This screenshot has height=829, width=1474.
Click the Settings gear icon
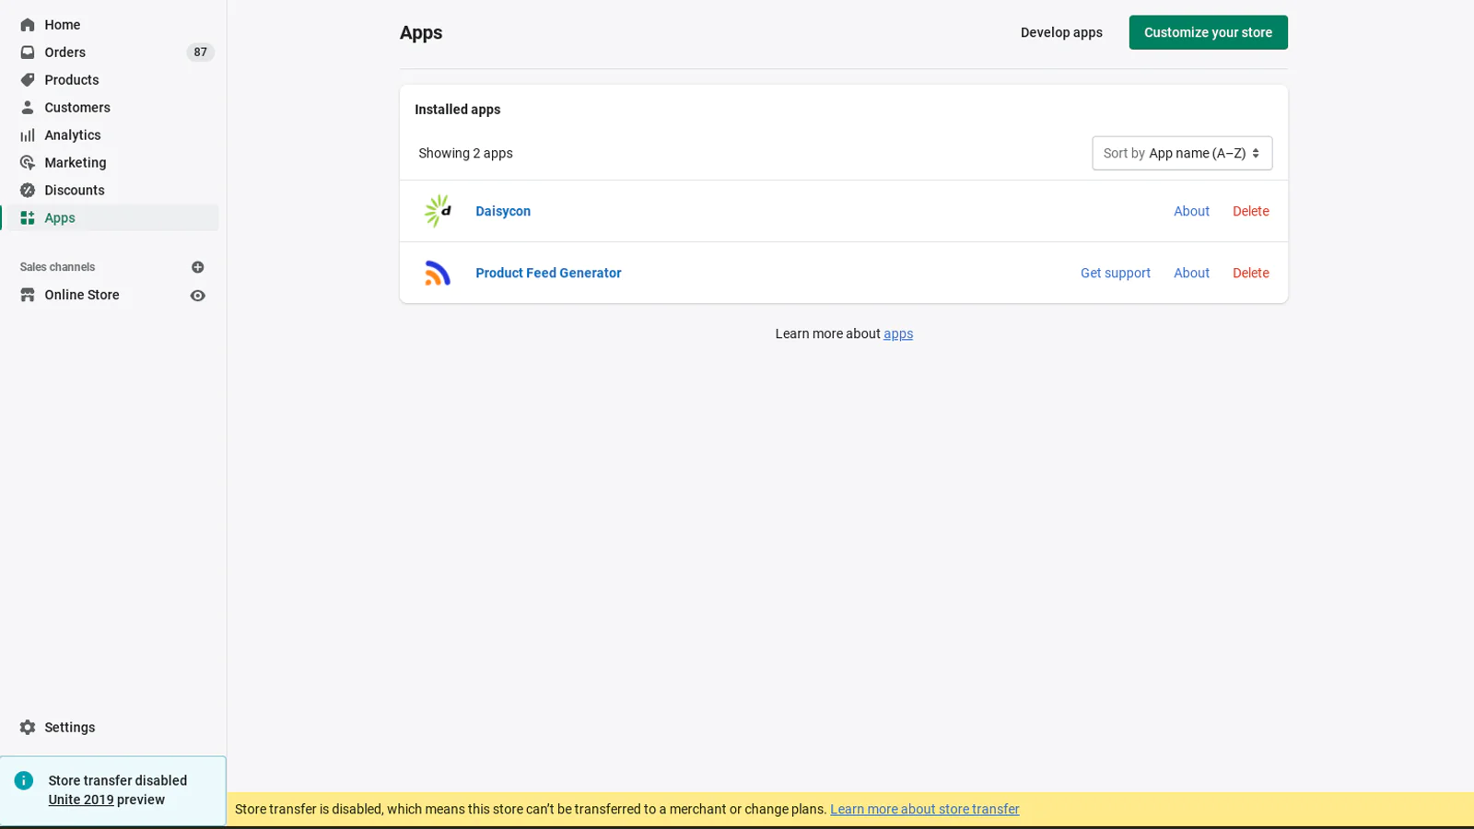click(x=28, y=728)
